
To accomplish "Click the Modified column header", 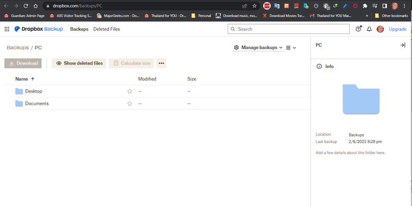I will (147, 79).
